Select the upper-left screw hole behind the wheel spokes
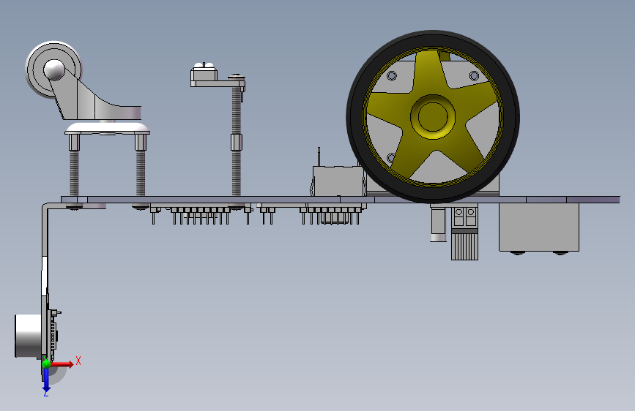Screen dimensions: 635x411 (392, 75)
